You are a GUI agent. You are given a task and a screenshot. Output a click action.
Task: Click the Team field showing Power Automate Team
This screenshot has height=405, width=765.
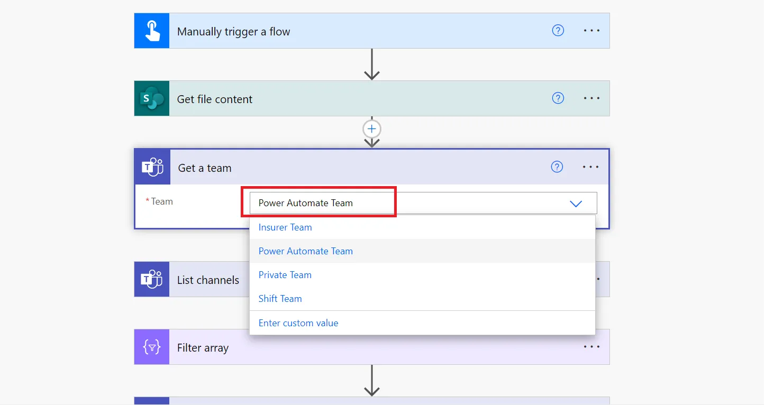pyautogui.click(x=423, y=203)
